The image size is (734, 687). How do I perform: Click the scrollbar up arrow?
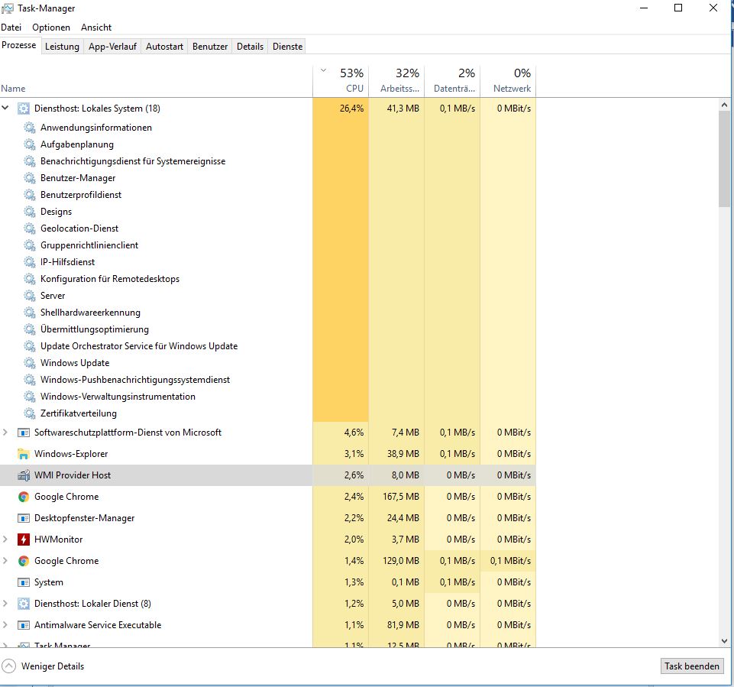[724, 105]
